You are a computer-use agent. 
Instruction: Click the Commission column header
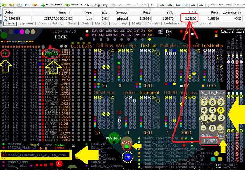click(232, 13)
